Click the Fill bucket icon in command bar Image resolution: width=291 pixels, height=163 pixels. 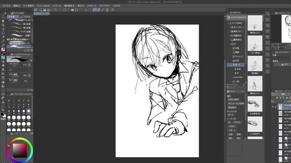point(73,10)
